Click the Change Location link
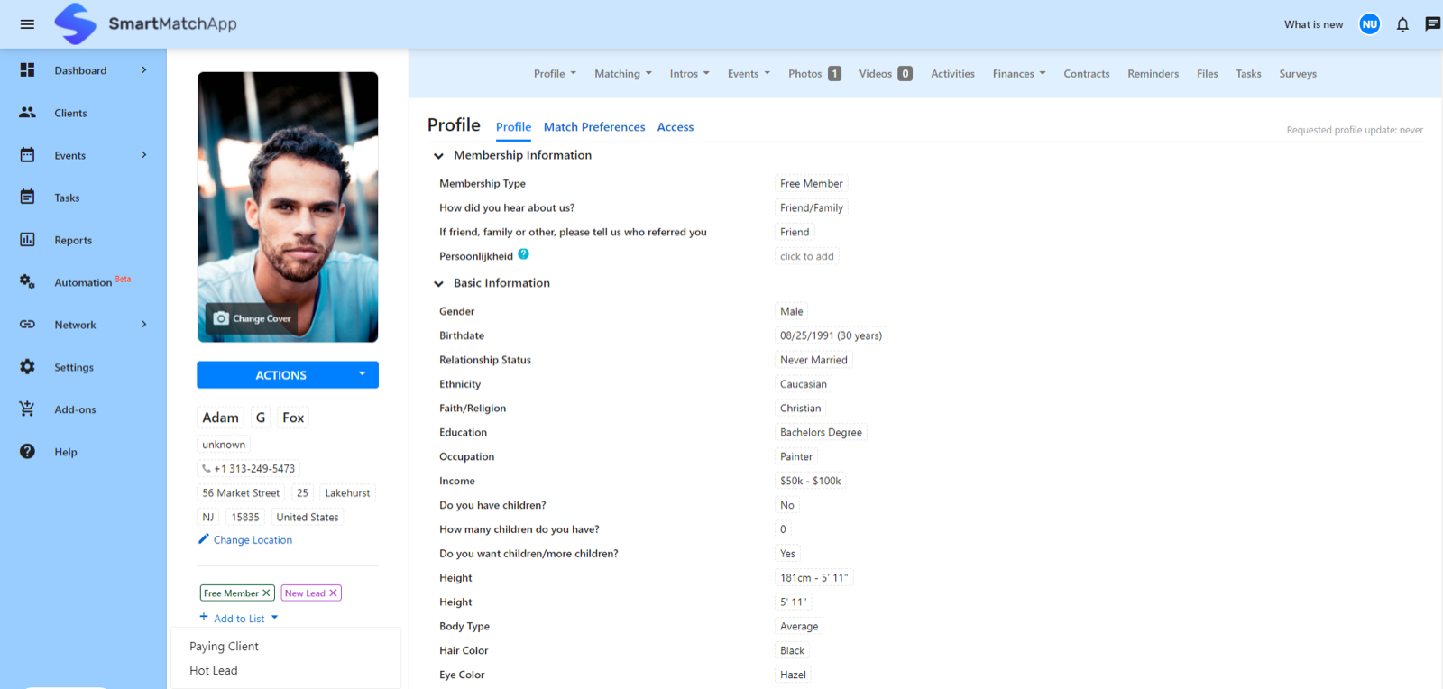Image resolution: width=1443 pixels, height=689 pixels. coord(253,540)
